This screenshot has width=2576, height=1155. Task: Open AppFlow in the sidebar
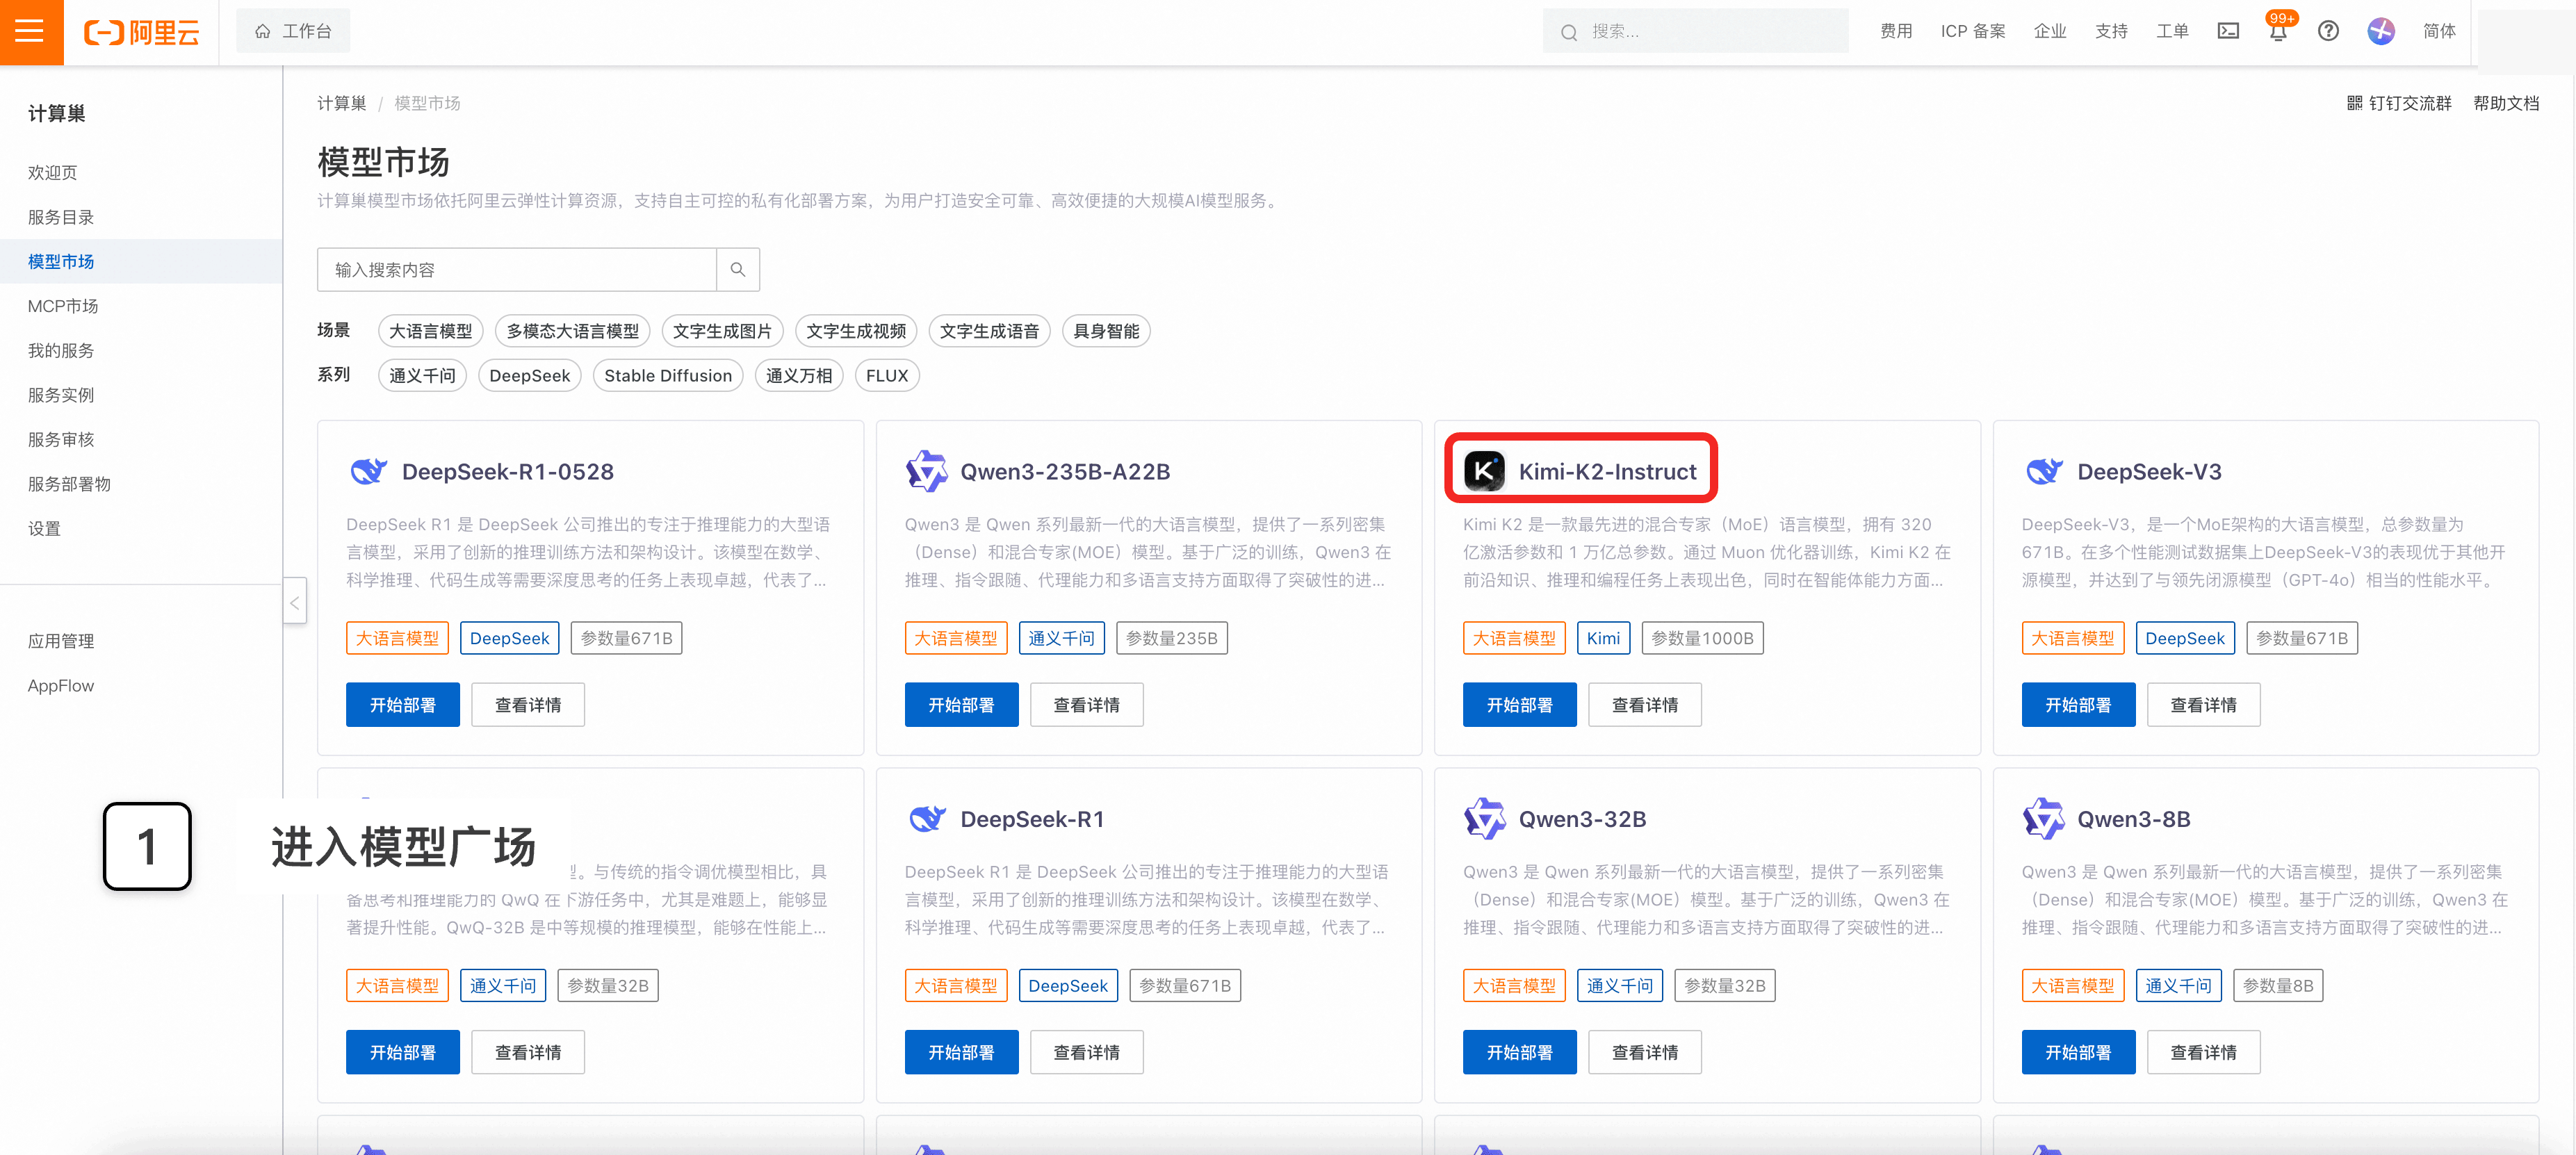pyautogui.click(x=60, y=686)
